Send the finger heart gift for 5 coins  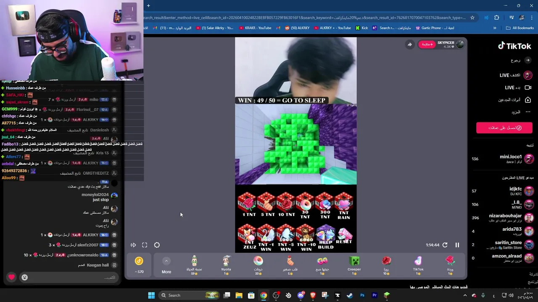(x=290, y=266)
